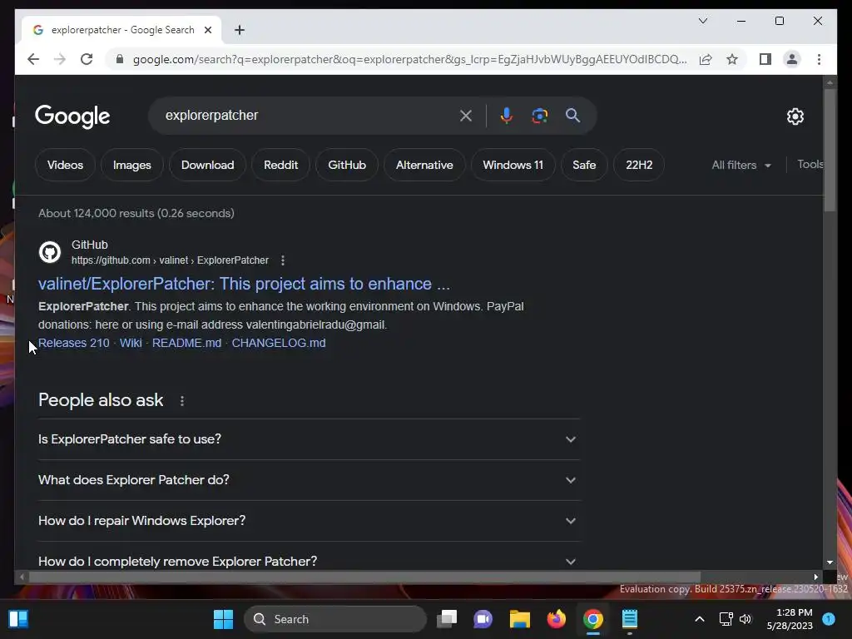The image size is (852, 639).
Task: Expand 'How do I completely remove Explorer Patcher?'
Action: [x=309, y=562]
